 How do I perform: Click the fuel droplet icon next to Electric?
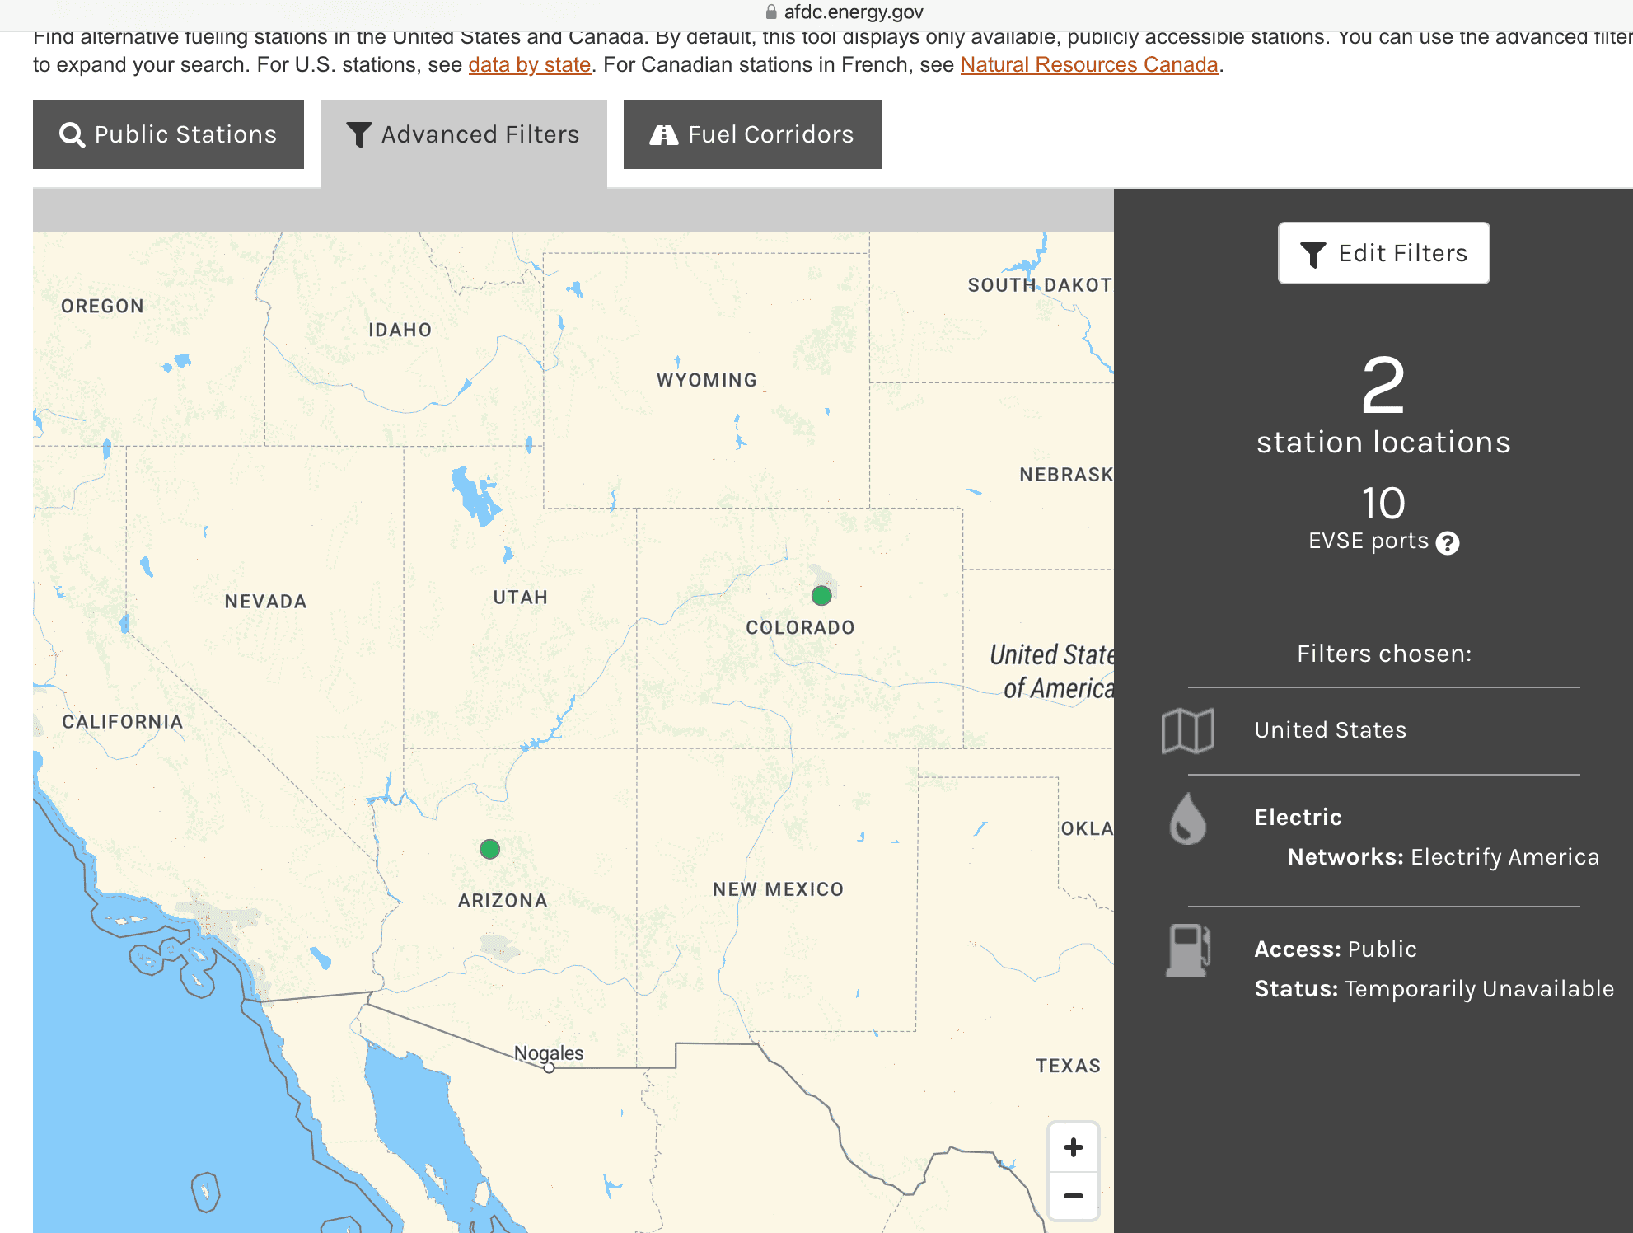tap(1187, 818)
